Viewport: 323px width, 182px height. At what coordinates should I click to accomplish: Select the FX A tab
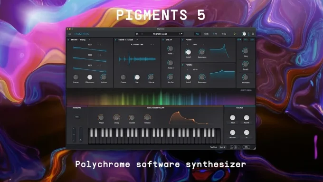(239, 39)
